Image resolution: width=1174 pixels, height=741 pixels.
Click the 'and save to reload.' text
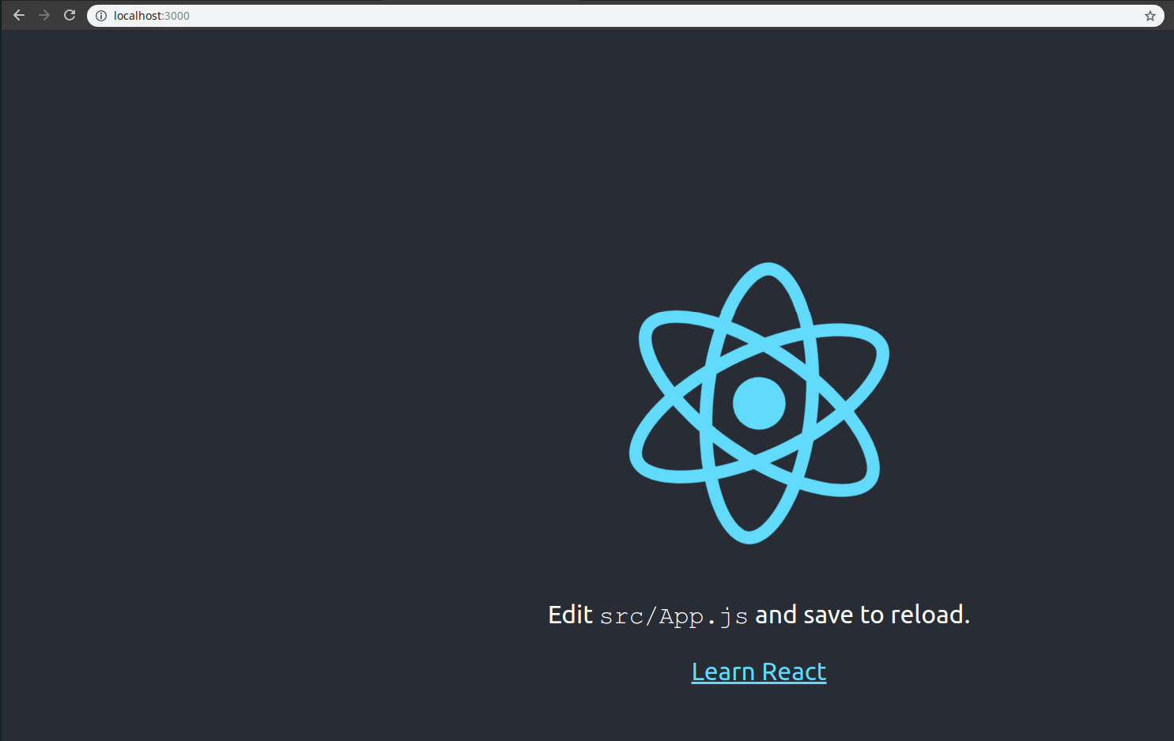(x=863, y=615)
